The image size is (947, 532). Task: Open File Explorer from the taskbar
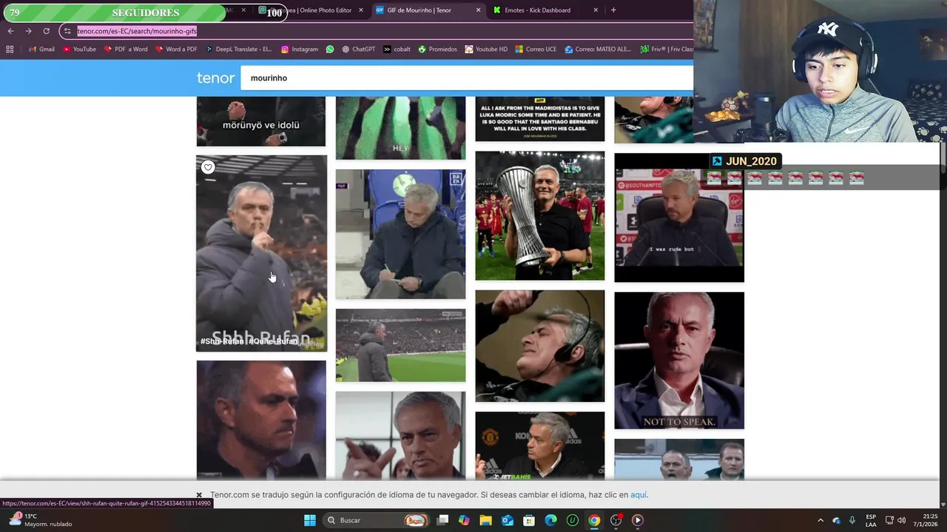485,520
